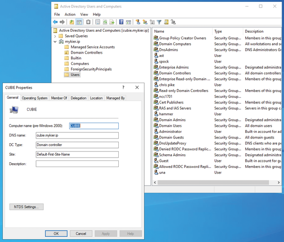Screen dimensions: 284x242
Task: Click the Forward arrow in the toolbar
Action: tap(62, 22)
